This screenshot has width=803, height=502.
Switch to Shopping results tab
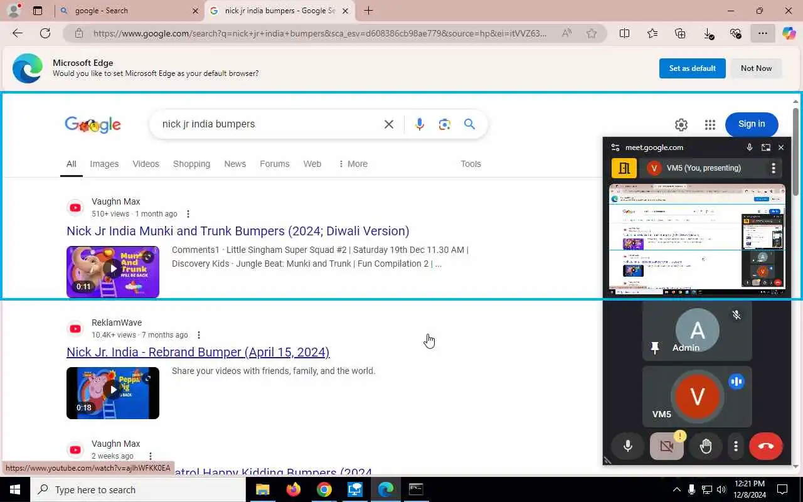pyautogui.click(x=191, y=164)
